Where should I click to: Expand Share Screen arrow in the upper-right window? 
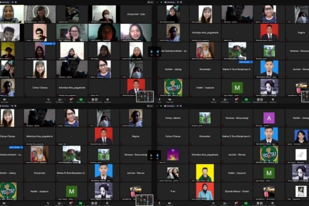[250, 100]
